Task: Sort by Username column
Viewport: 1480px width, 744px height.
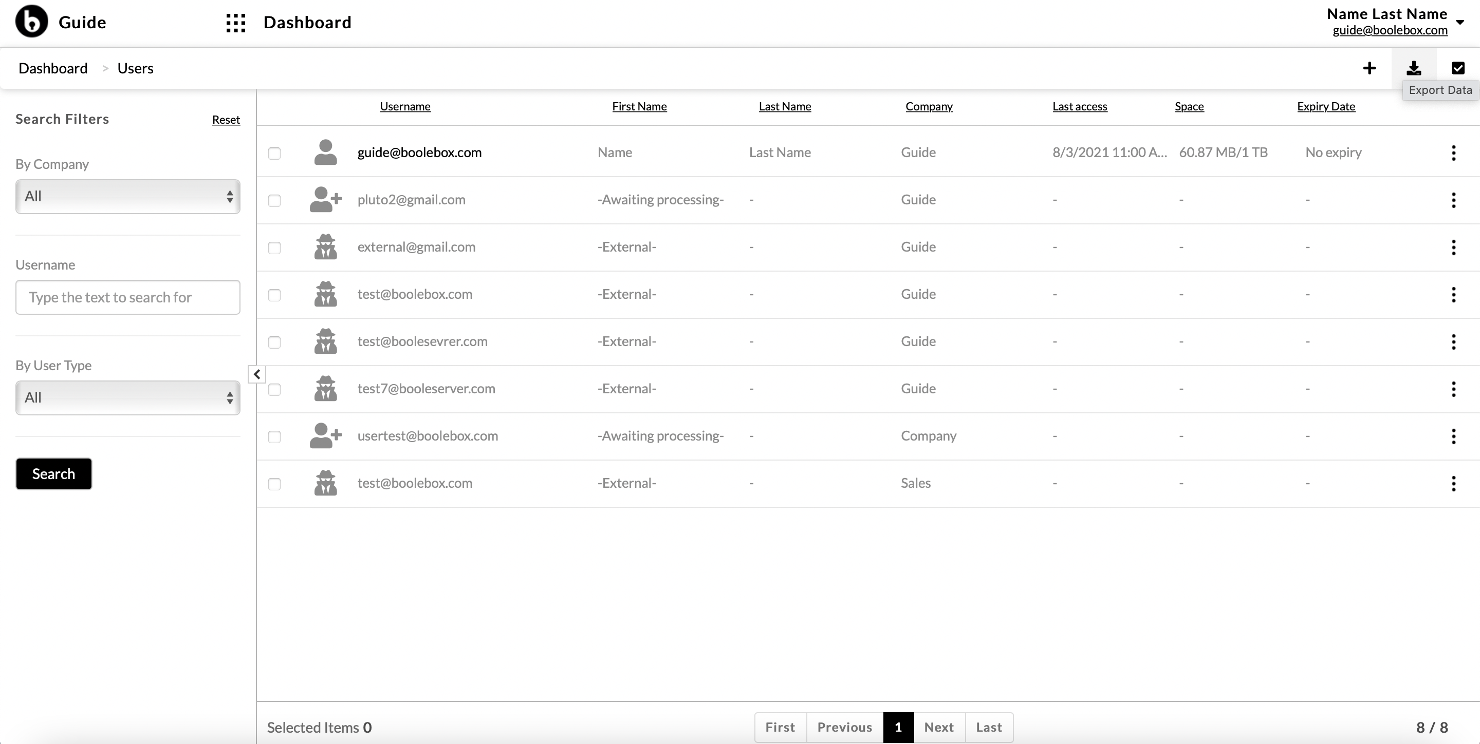Action: (x=405, y=106)
